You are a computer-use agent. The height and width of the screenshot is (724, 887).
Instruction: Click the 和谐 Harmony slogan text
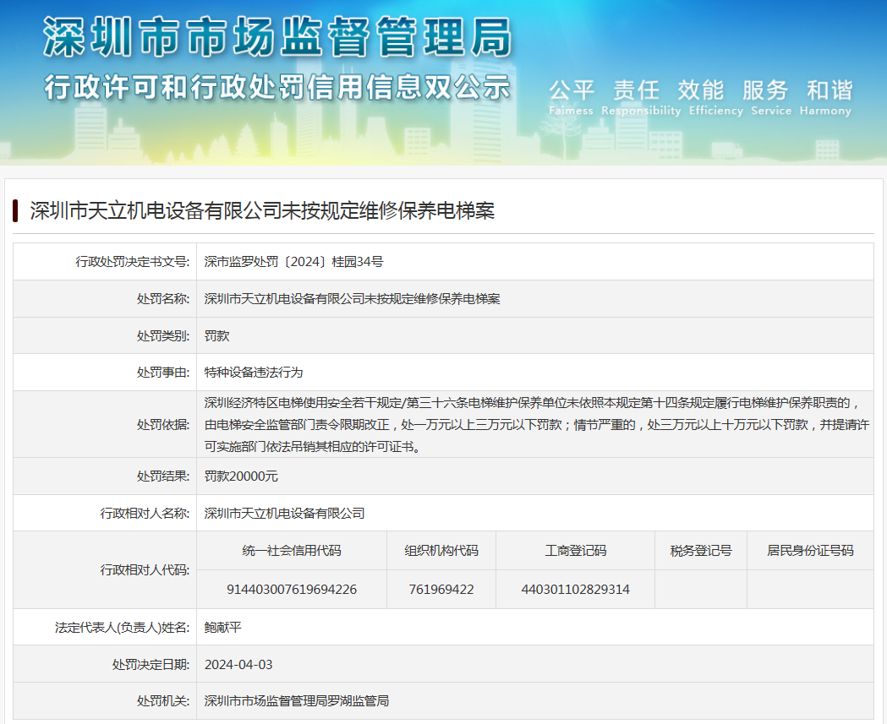tap(825, 98)
